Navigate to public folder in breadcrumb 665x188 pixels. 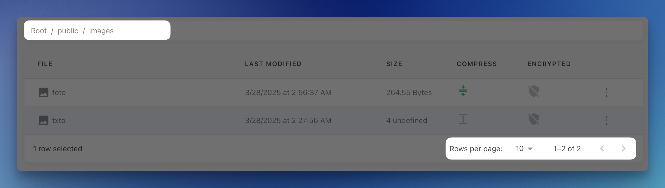click(x=68, y=31)
